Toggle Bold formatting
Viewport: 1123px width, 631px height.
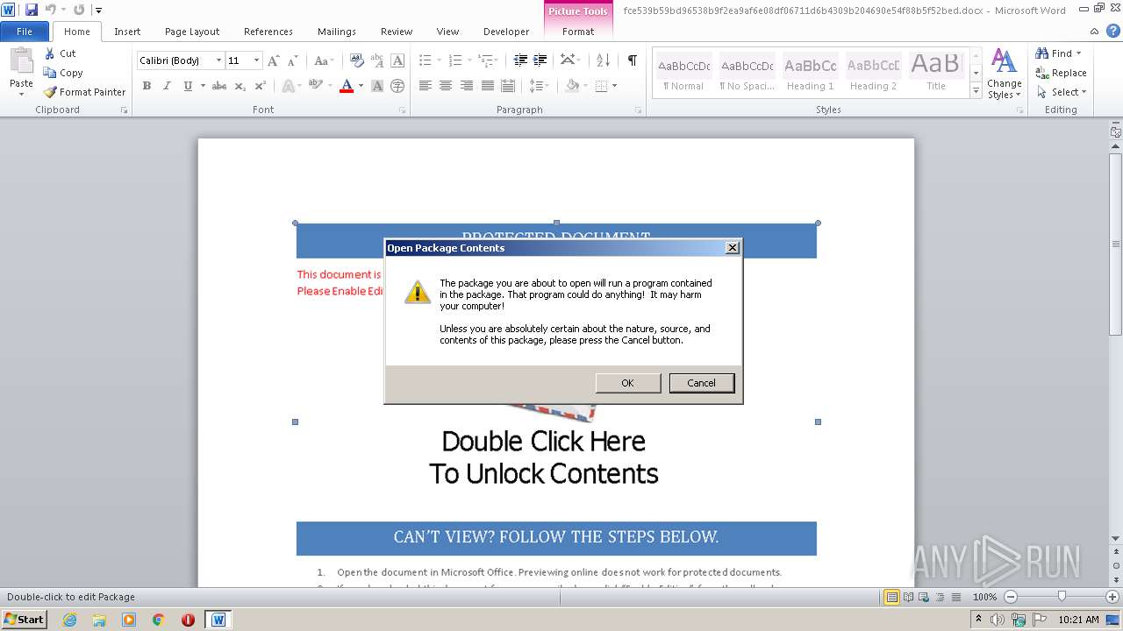147,86
